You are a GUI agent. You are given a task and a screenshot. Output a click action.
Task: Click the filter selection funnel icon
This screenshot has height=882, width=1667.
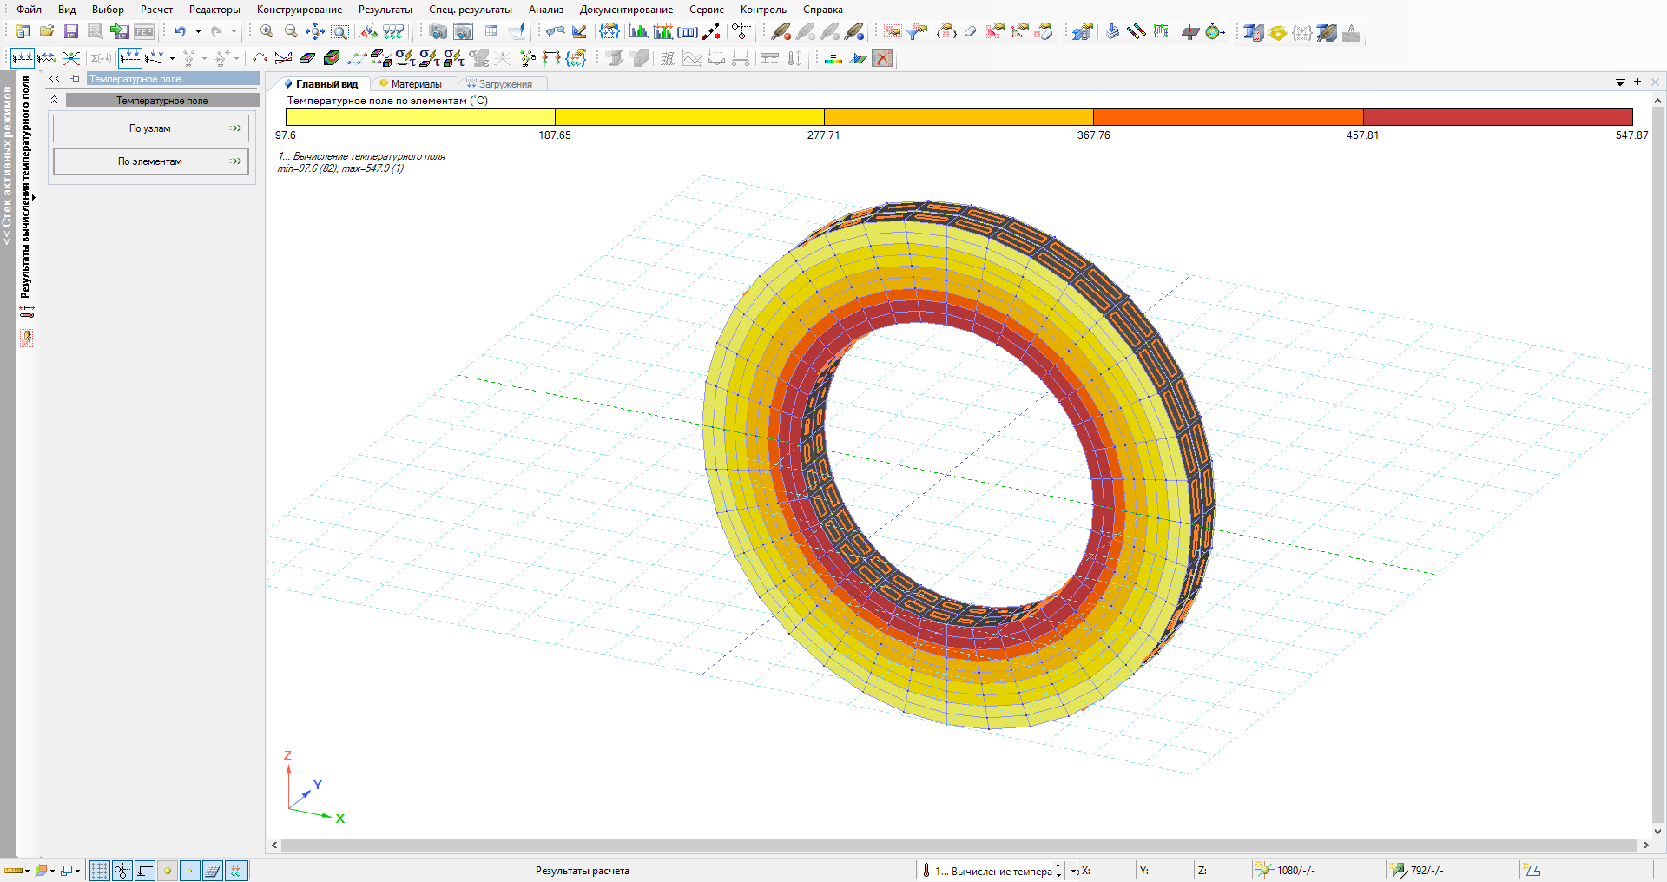[x=917, y=32]
